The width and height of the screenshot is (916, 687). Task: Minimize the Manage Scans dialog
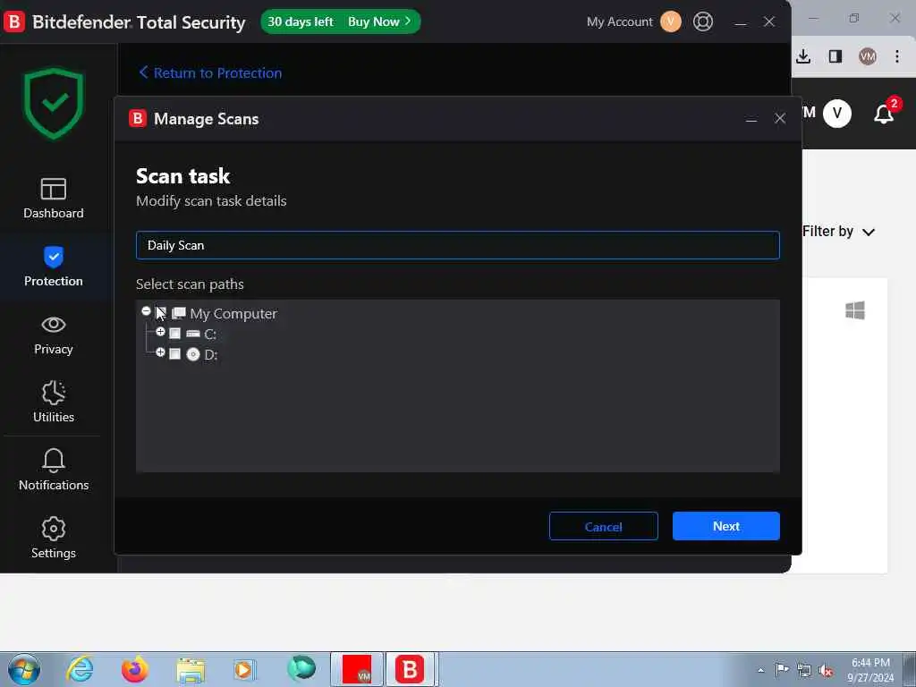point(751,119)
